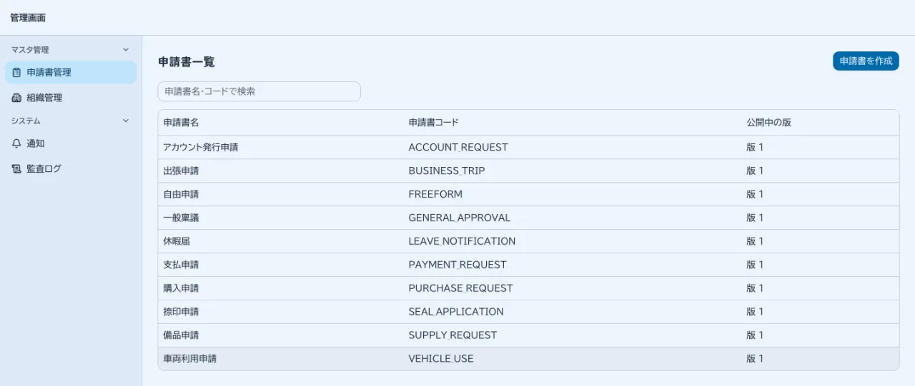Click 版 1 in the VEHICLE_USE row

(x=755, y=359)
